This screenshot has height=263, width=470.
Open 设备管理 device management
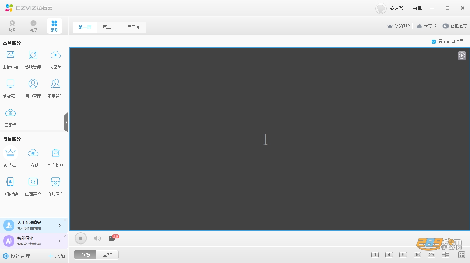tap(16, 256)
